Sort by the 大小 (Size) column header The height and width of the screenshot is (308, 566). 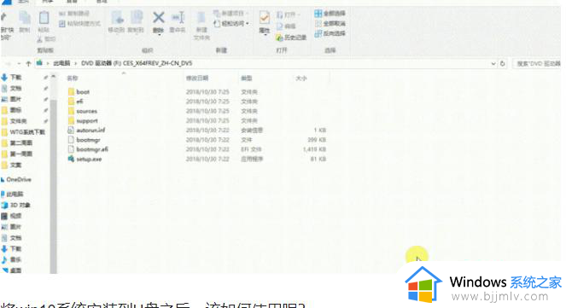pyautogui.click(x=301, y=78)
